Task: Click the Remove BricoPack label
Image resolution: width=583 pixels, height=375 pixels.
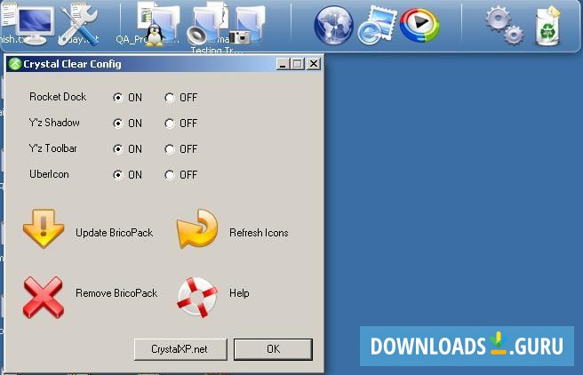Action: click(x=116, y=293)
